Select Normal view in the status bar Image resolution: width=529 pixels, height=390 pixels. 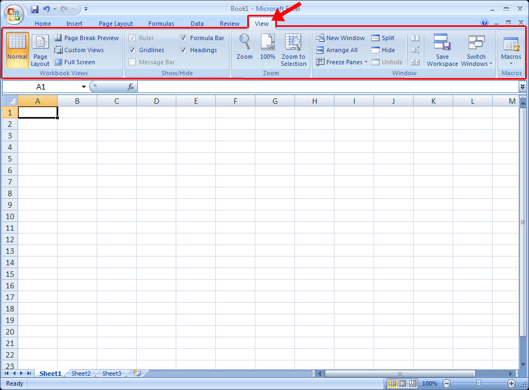click(392, 383)
